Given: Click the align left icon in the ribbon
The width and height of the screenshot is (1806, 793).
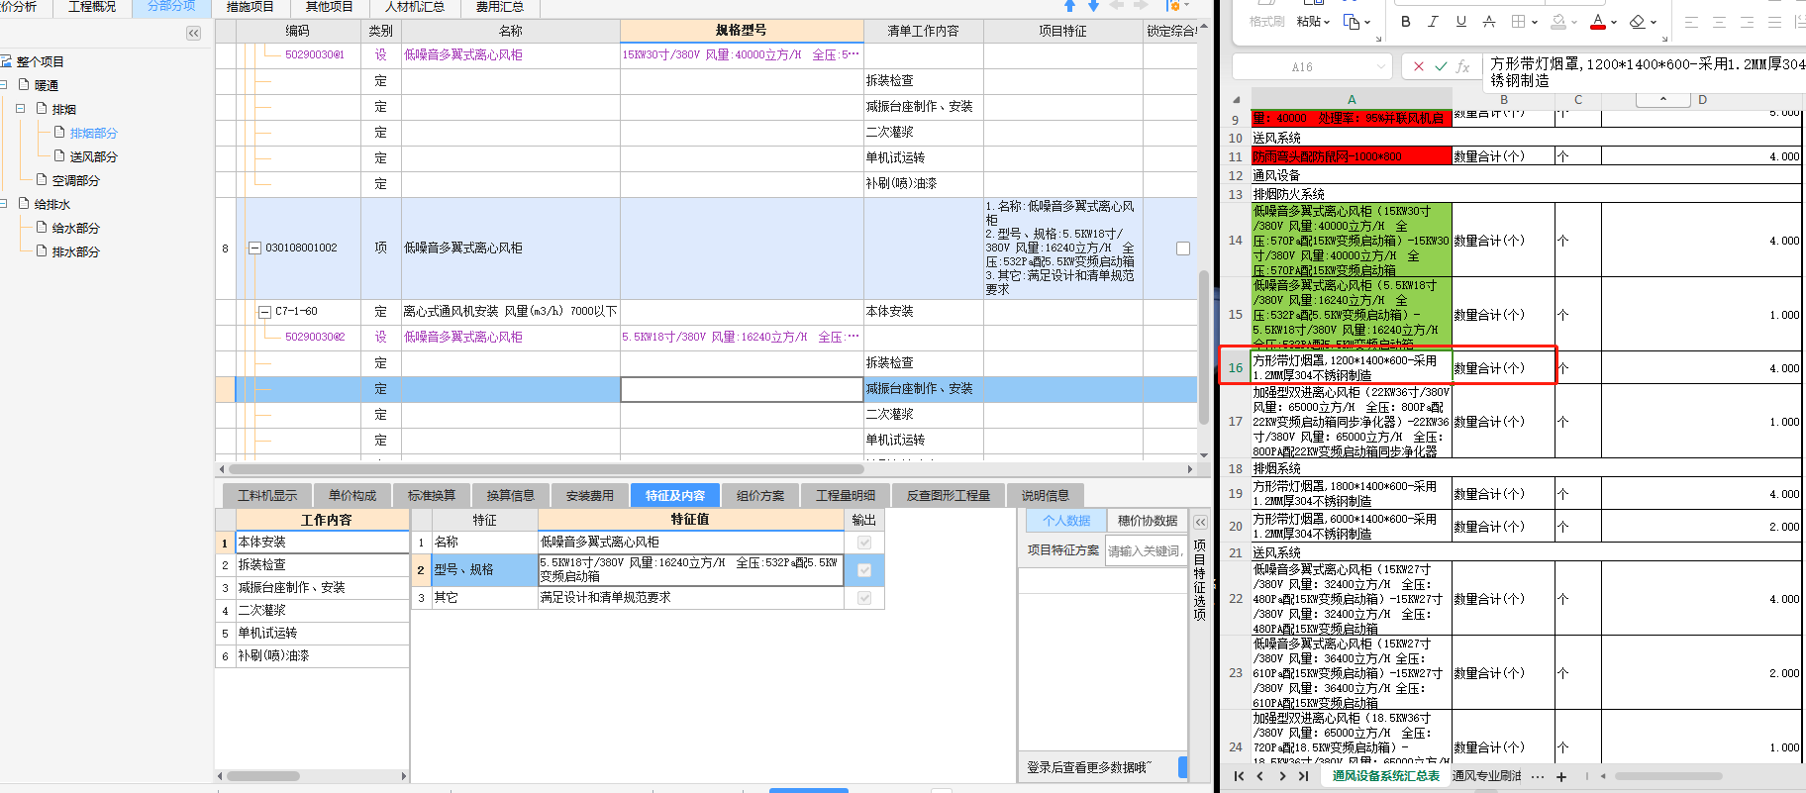Looking at the screenshot, I should coord(1691,21).
